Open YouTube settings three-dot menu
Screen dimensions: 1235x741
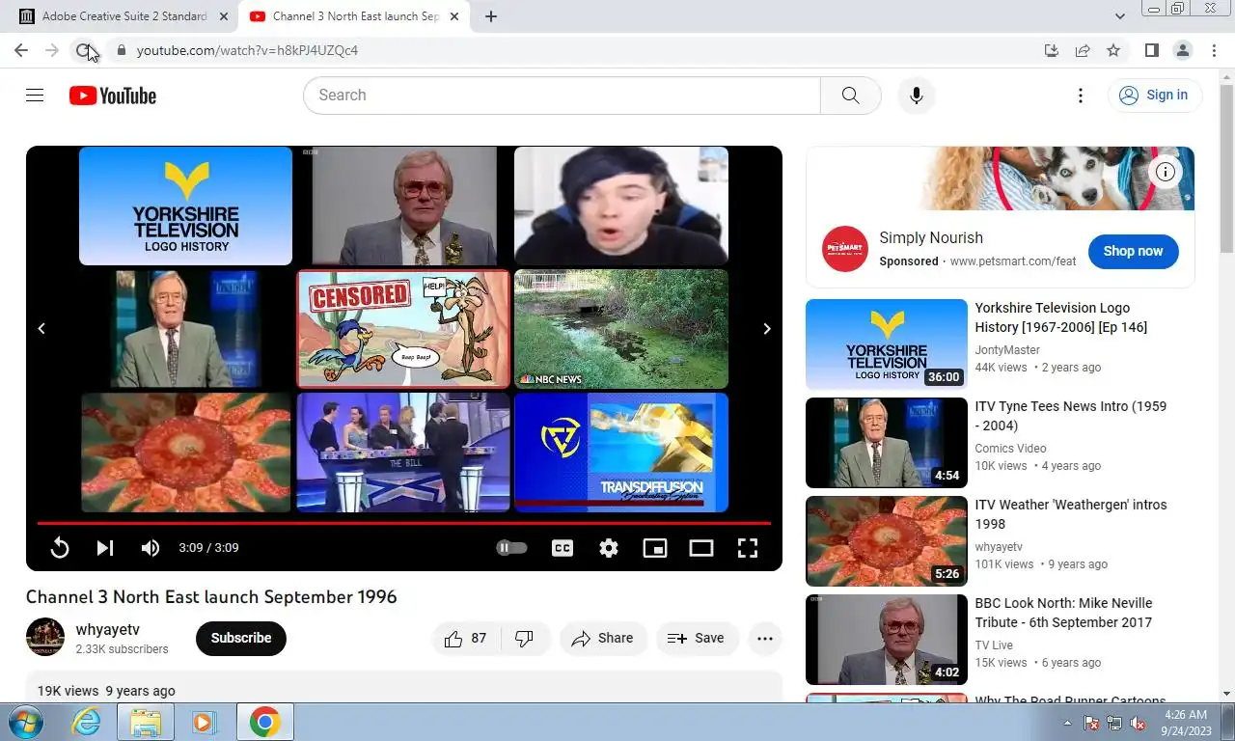click(x=1081, y=96)
